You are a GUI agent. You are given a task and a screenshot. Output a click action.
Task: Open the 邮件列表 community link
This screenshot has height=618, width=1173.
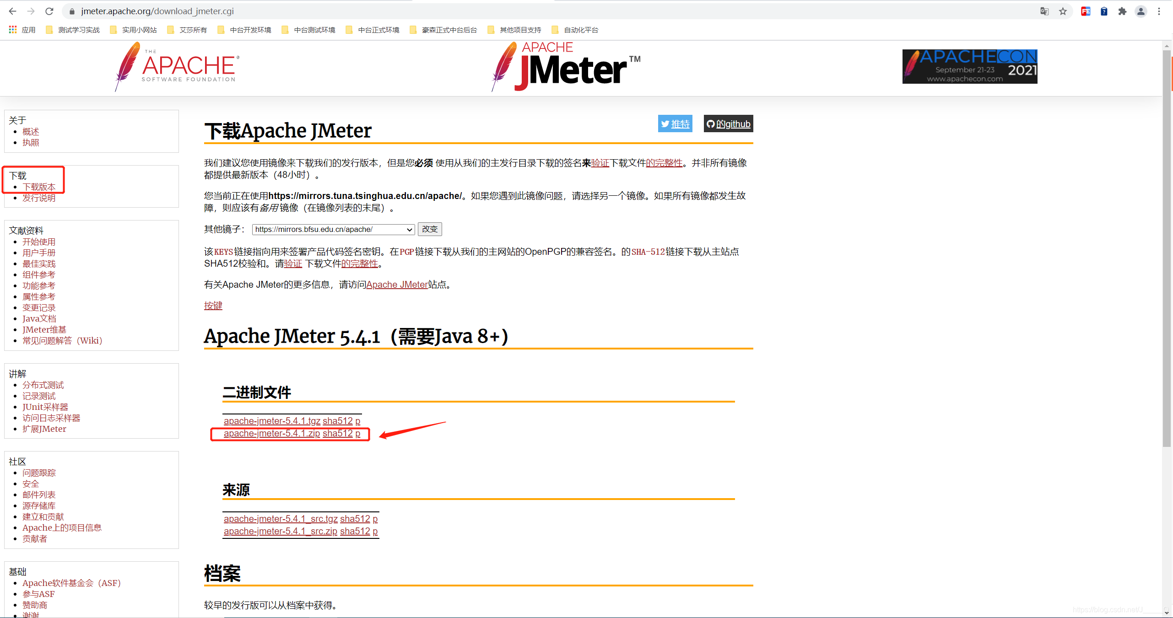coord(39,494)
